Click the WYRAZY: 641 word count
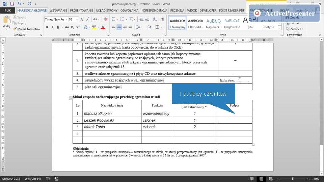This screenshot has width=324, height=182. coord(33,179)
